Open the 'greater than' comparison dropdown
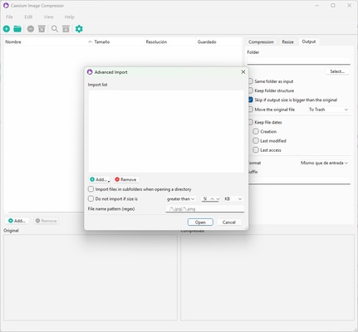Image resolution: width=358 pixels, height=332 pixels. click(181, 199)
